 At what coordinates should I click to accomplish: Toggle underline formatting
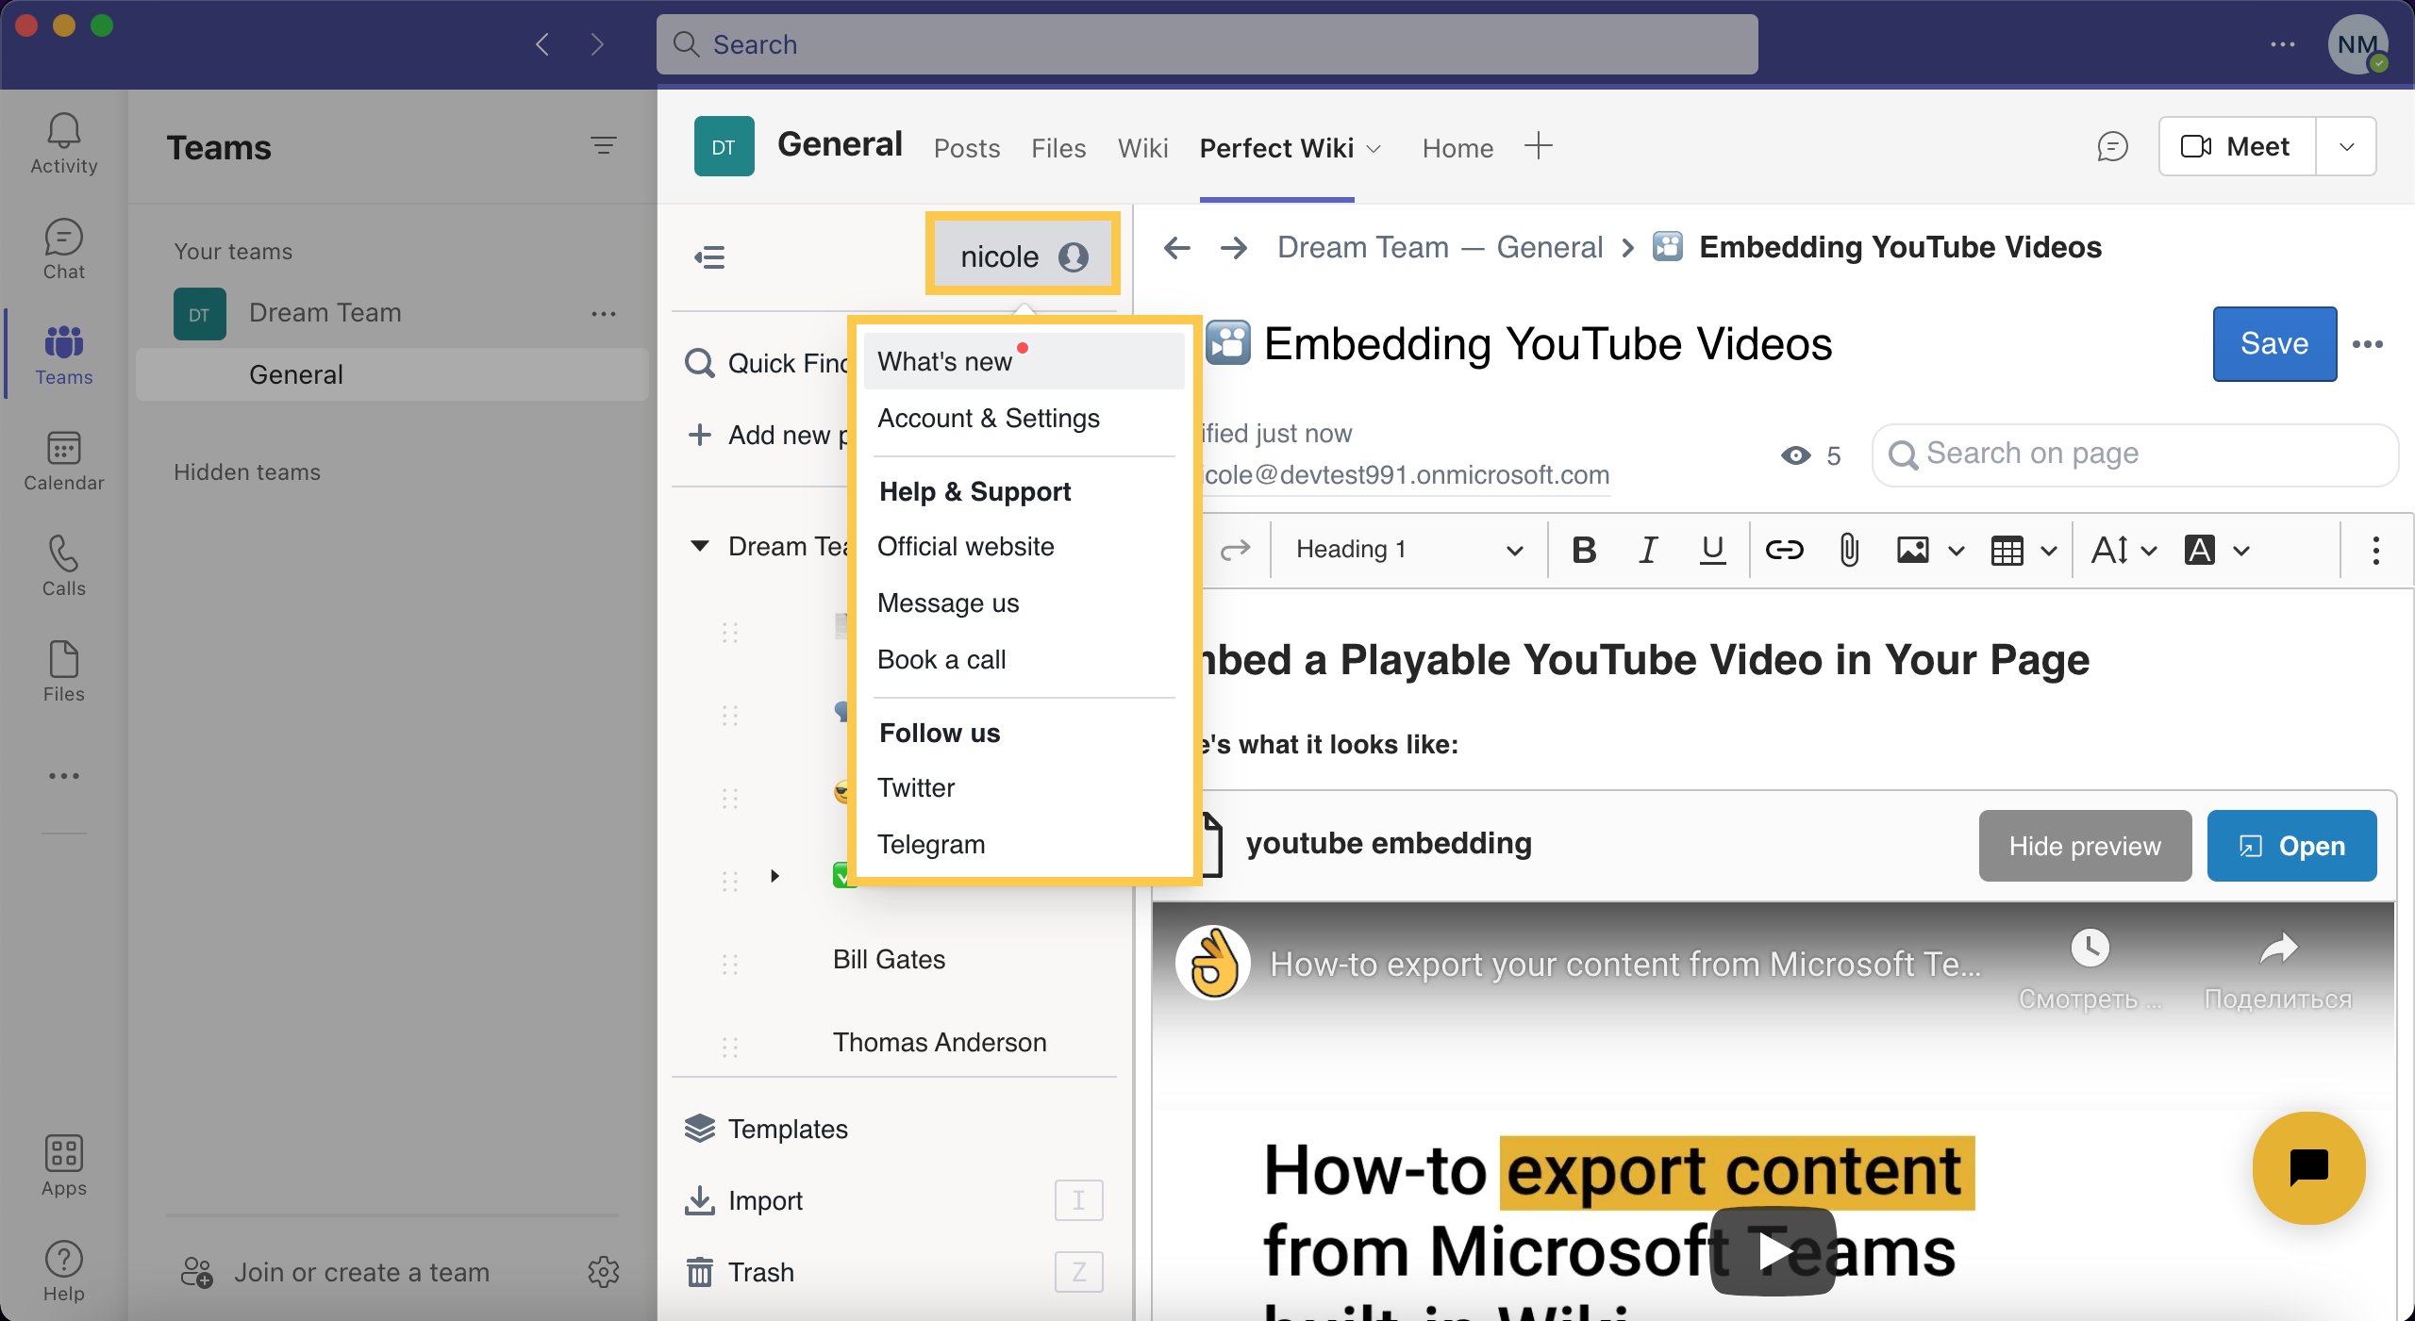pos(1712,550)
